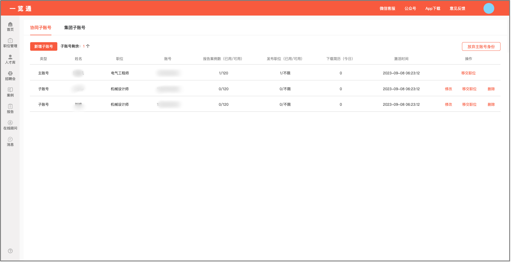
Task: Click the user avatar circle
Action: point(489,8)
